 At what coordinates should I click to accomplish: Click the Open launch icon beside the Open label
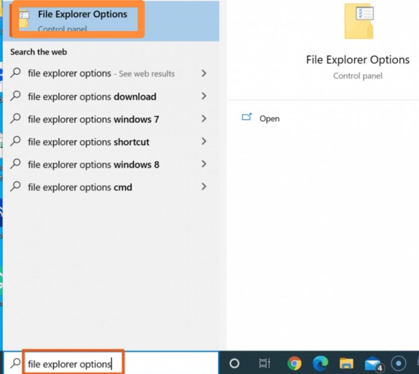click(247, 117)
